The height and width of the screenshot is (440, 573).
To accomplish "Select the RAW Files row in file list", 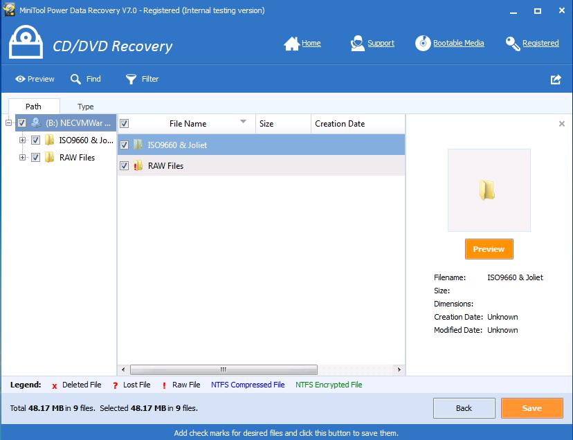I will pos(261,165).
